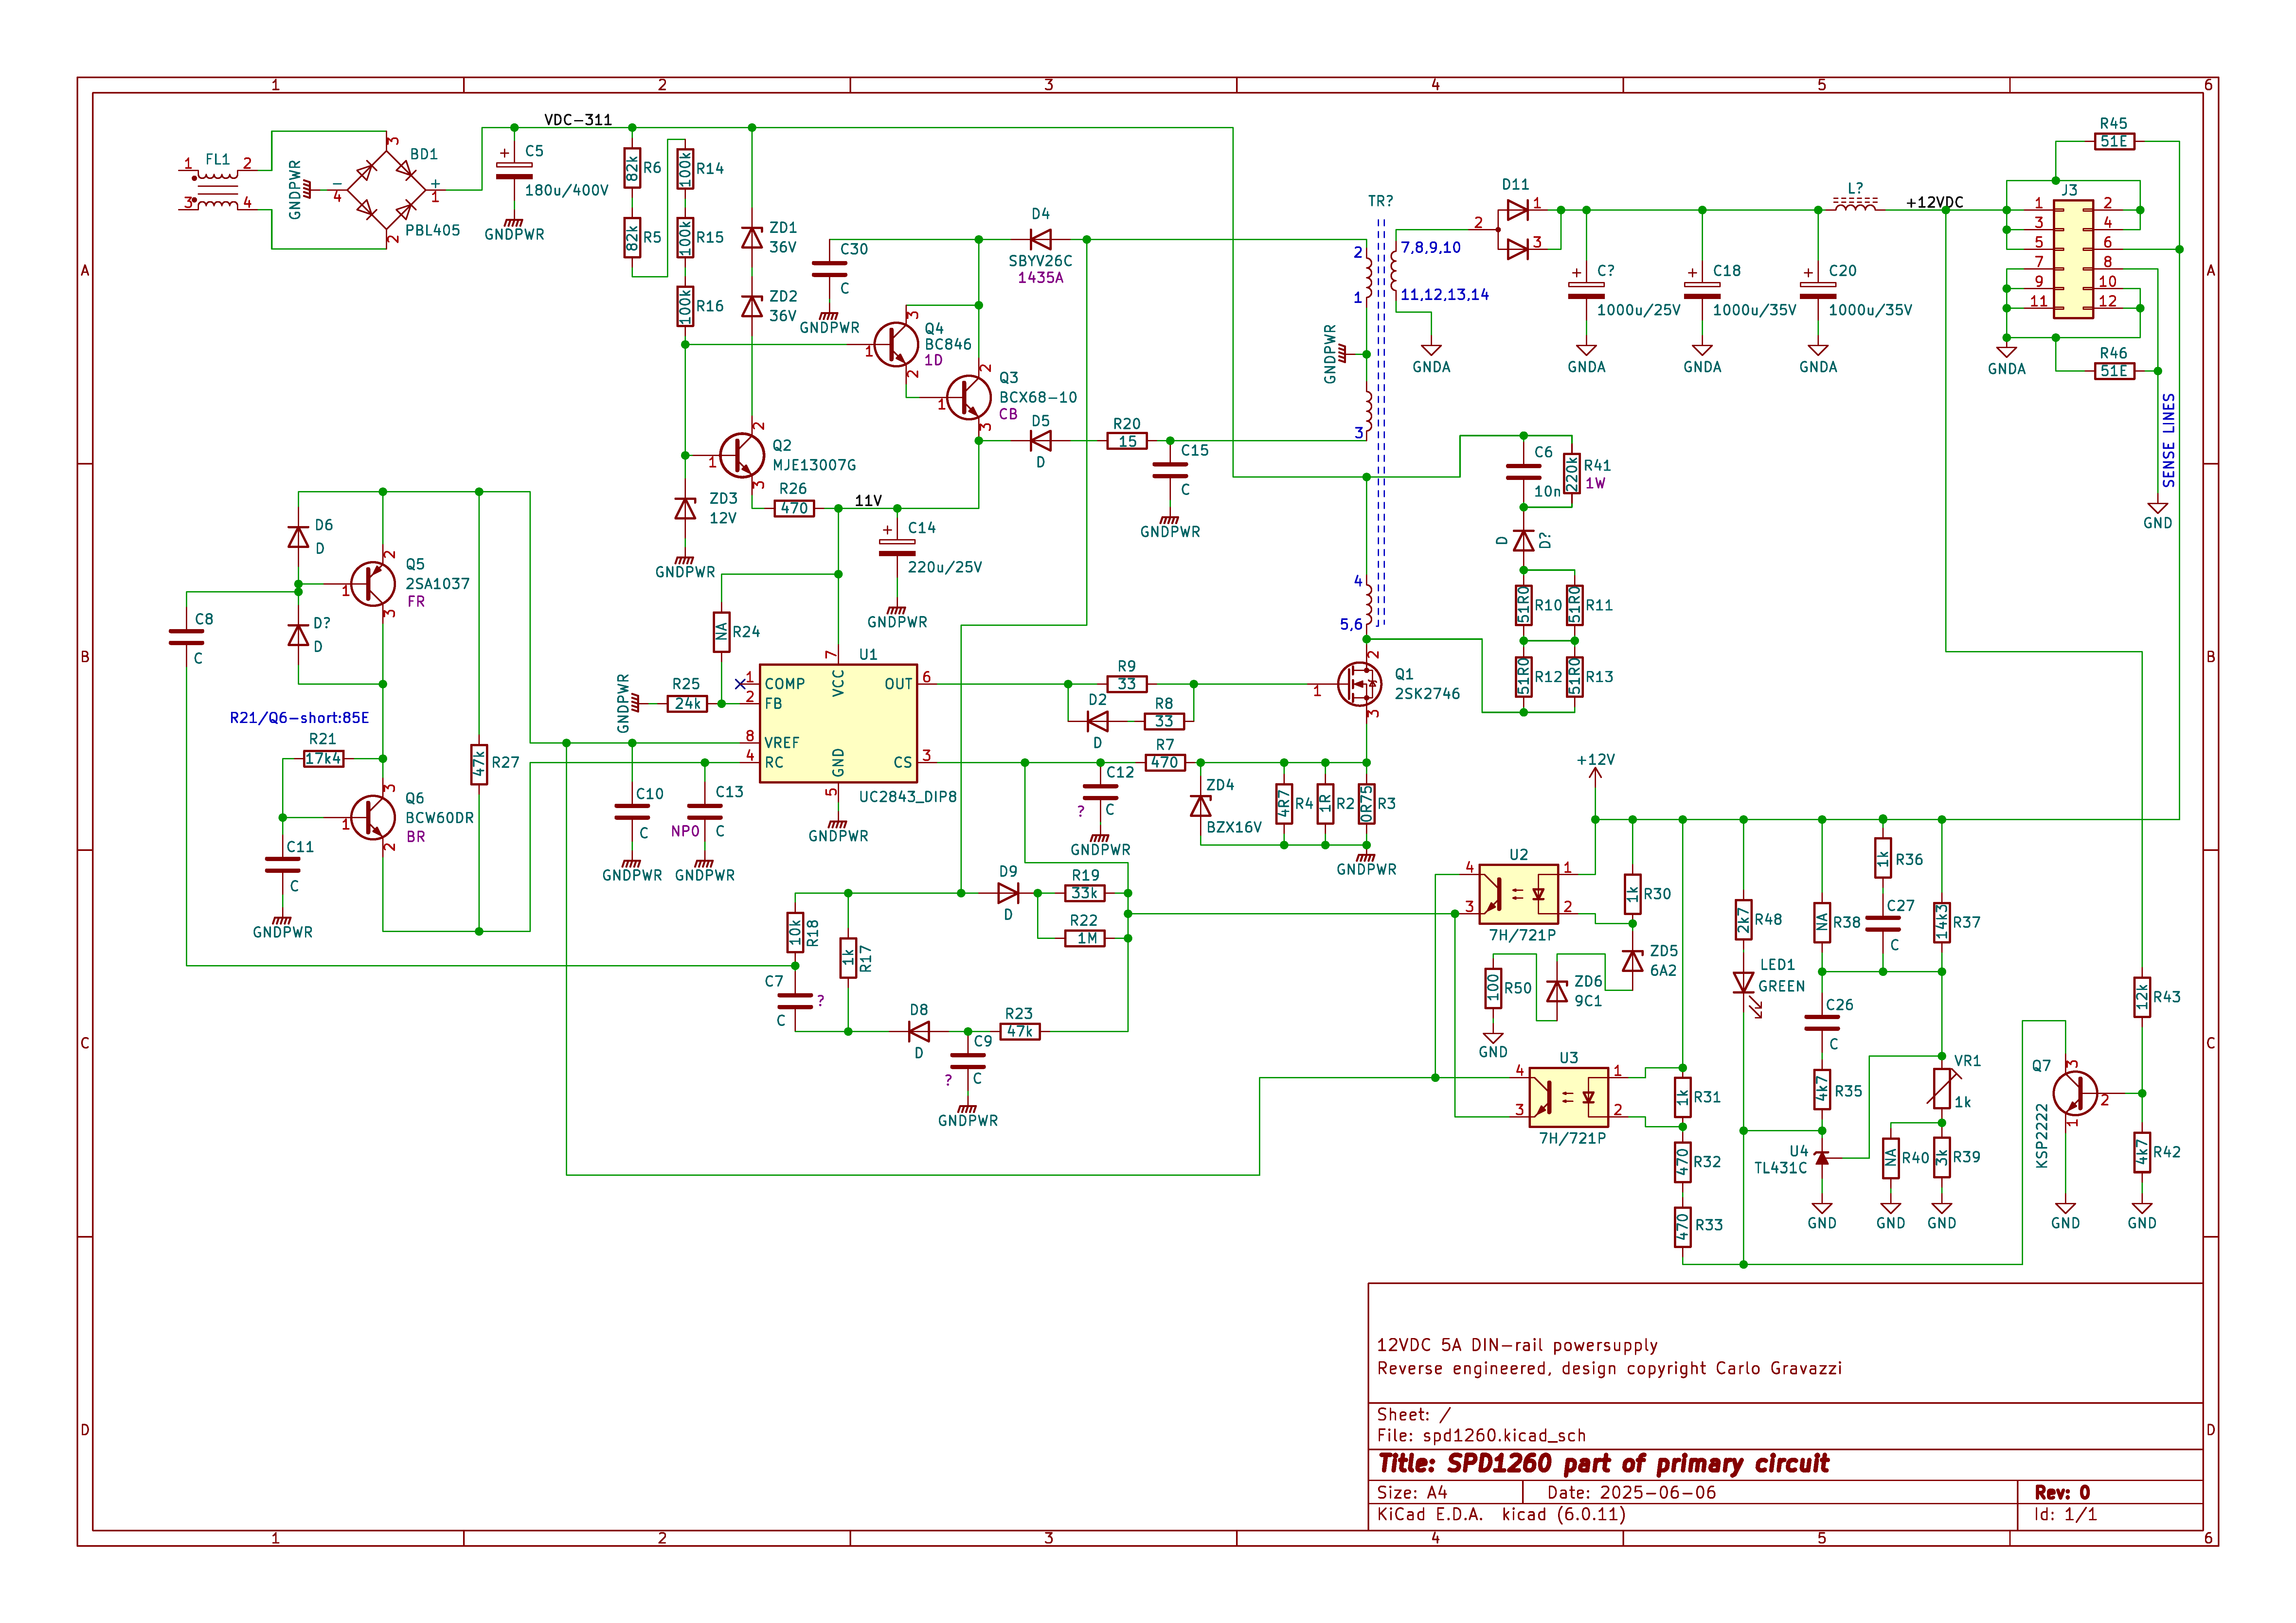
Task: Select optocoupler U2 7H/721P
Action: pos(1518,894)
